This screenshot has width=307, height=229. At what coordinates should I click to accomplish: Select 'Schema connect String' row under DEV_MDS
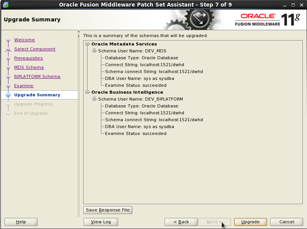pos(154,71)
